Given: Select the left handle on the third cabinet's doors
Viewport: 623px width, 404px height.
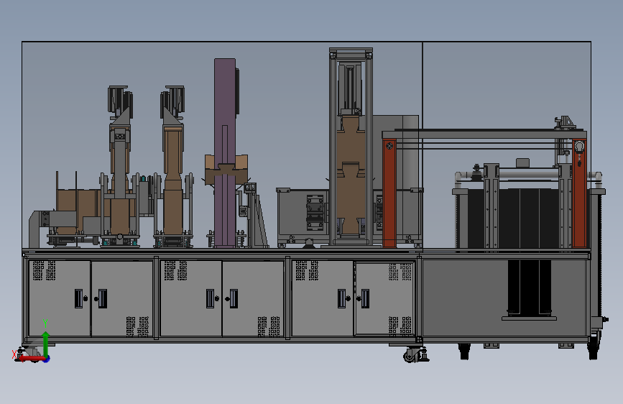Looking at the screenshot, I should pyautogui.click(x=342, y=298).
